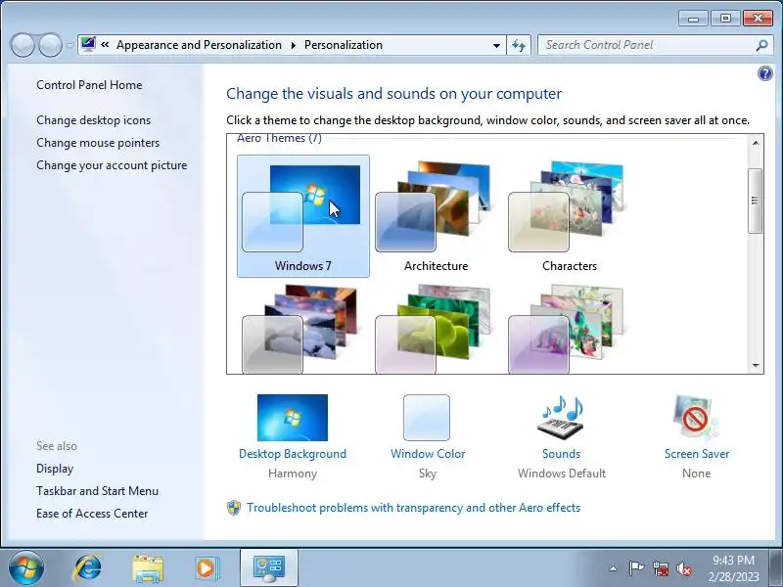Open the Window Color swatch
The width and height of the screenshot is (783, 587).
427,418
